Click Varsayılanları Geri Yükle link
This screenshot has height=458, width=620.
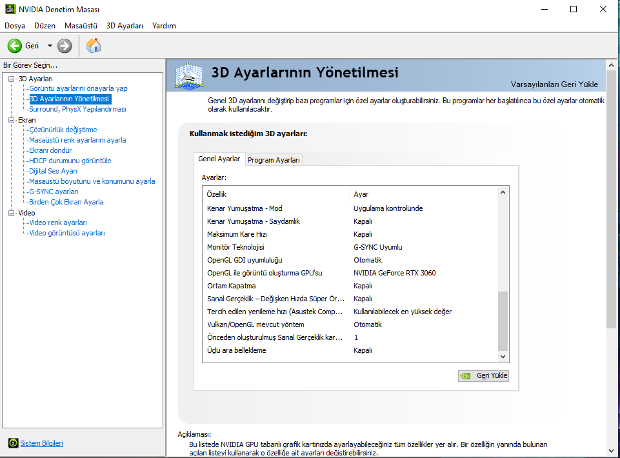point(554,85)
